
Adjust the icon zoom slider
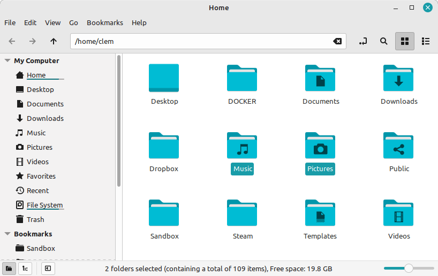pos(409,268)
